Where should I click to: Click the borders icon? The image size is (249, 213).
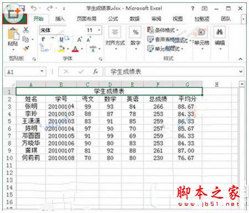pyautogui.click(x=44, y=48)
